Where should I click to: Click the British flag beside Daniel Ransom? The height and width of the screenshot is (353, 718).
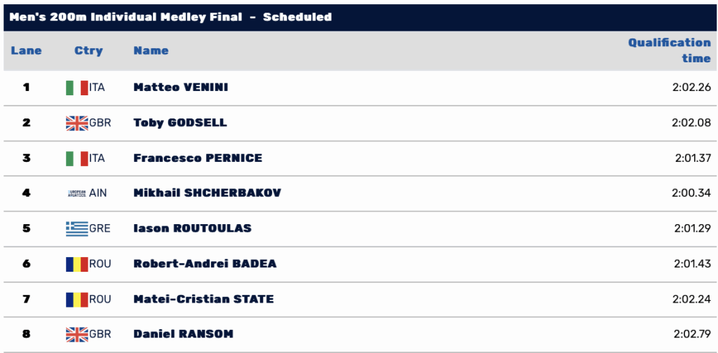[x=76, y=334]
